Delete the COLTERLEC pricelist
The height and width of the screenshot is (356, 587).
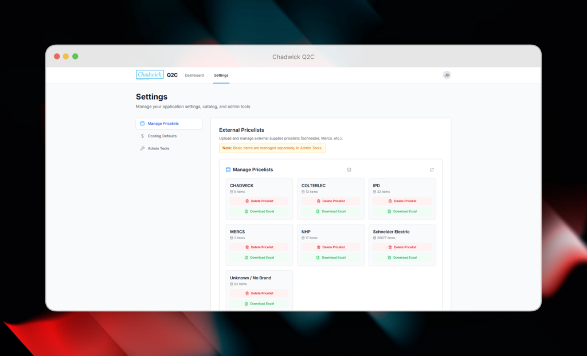click(331, 201)
